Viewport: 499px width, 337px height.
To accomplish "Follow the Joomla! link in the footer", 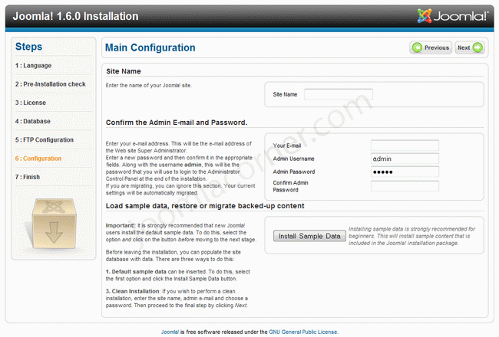I will [170, 332].
